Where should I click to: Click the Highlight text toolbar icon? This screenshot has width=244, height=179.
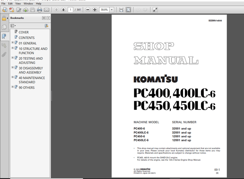[x=145, y=10]
